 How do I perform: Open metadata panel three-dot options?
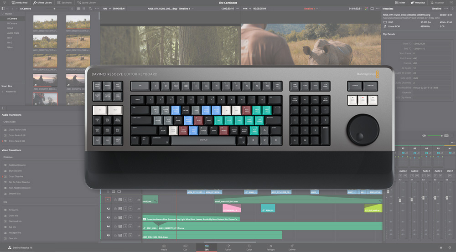tap(446, 9)
